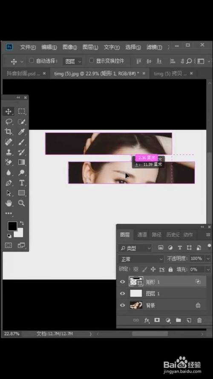The width and height of the screenshot is (213, 379).
Task: Select the Dodge tool
Action: click(x=21, y=172)
